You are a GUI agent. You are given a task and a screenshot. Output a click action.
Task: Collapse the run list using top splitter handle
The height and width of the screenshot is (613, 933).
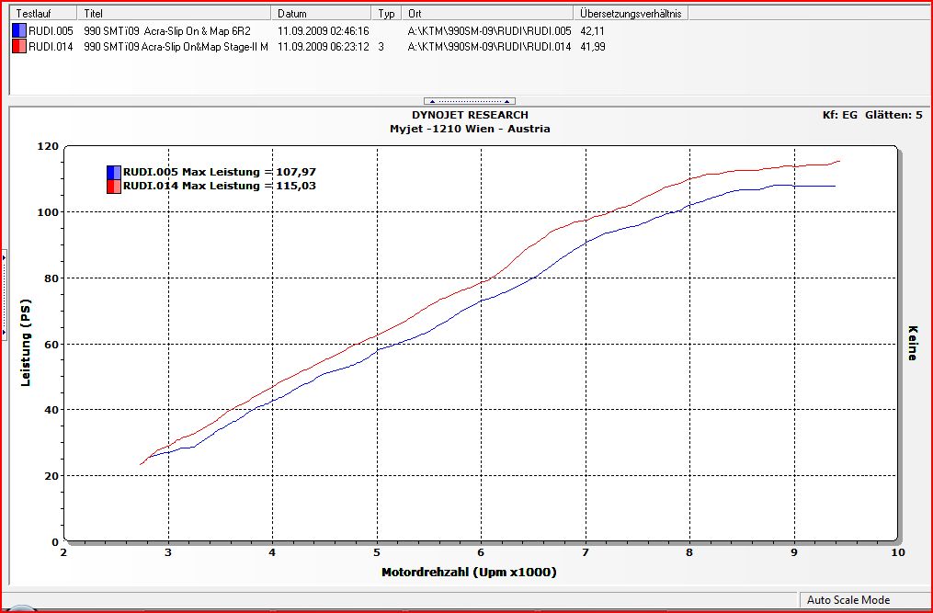(470, 100)
